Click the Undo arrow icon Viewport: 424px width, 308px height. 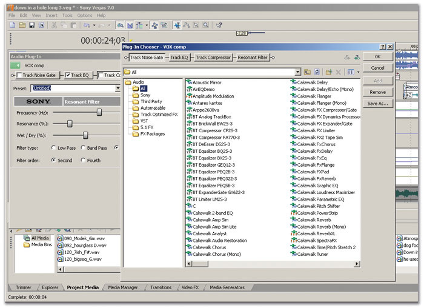point(87,25)
